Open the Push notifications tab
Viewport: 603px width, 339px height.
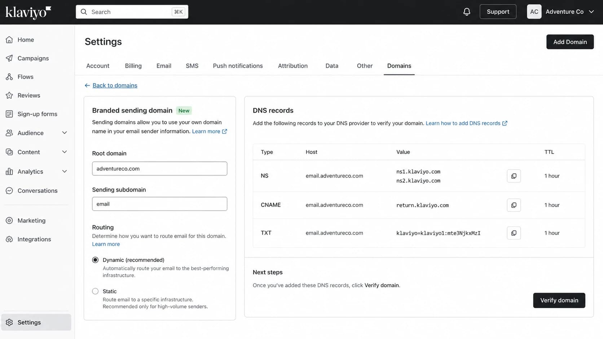(238, 66)
